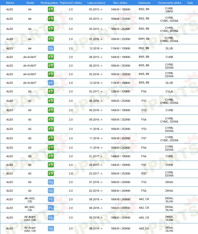Select engine code cell CVKB, DBPA
The height and width of the screenshot is (234, 198).
tap(169, 10)
